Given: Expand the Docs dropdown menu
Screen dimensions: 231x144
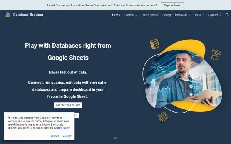Looking at the screenshot, I should [x=199, y=15].
